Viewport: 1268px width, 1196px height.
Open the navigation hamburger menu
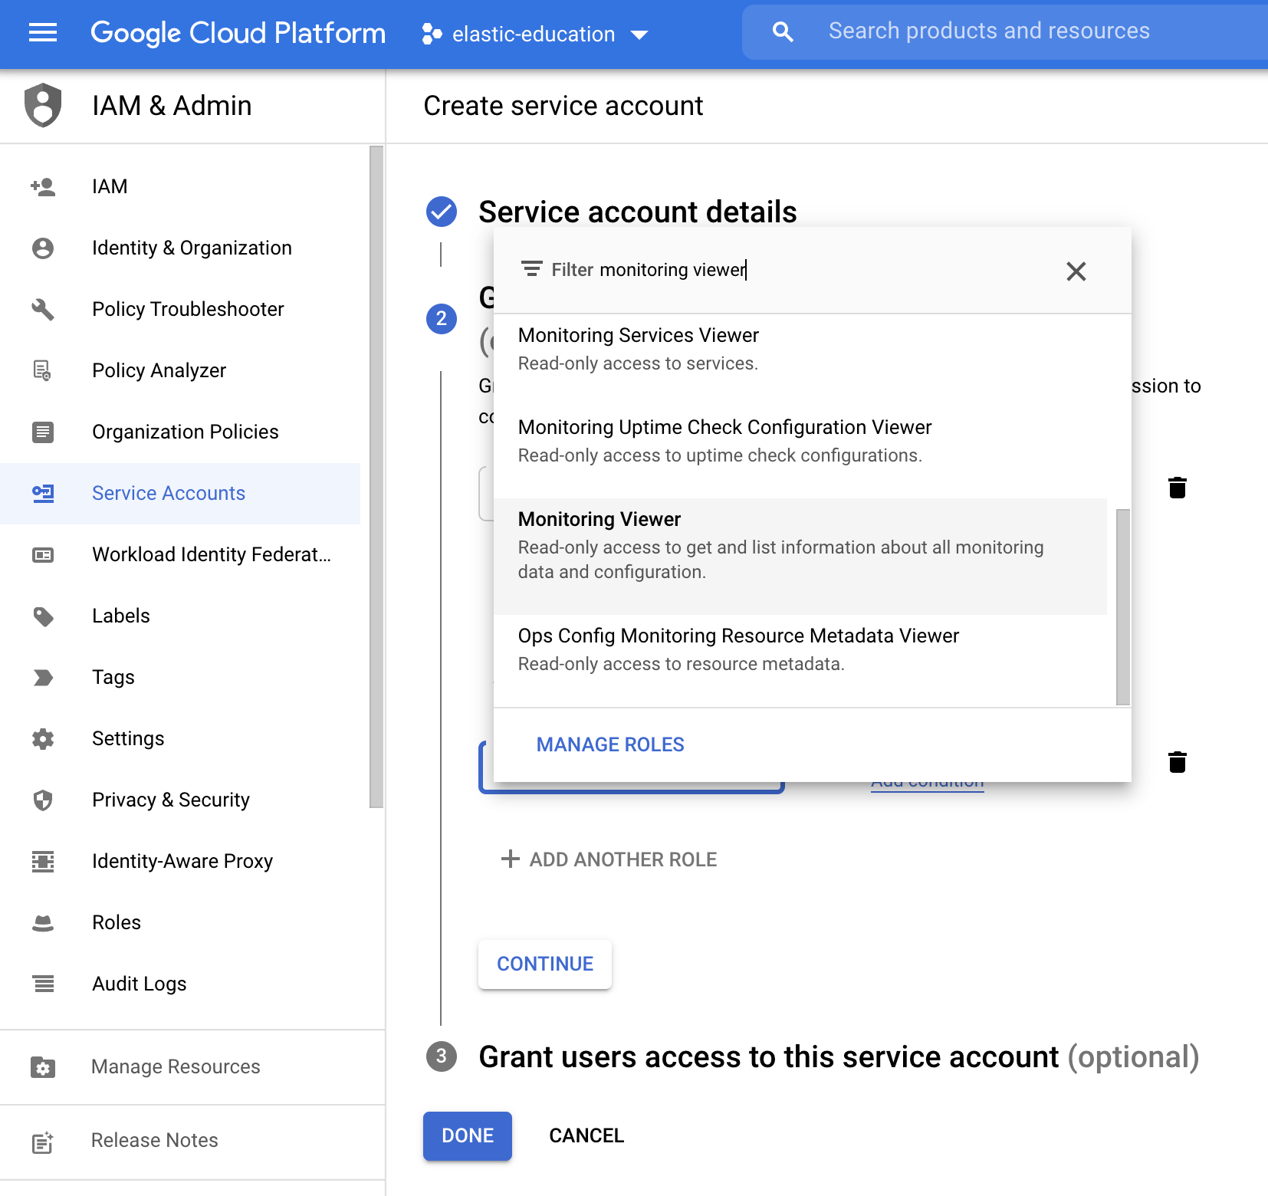point(43,32)
